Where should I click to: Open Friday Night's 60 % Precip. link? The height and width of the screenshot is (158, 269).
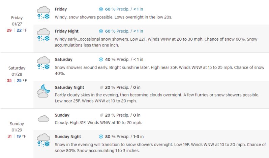(117, 31)
